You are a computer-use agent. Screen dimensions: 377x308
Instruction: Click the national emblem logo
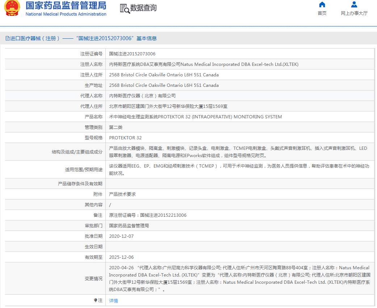12,8
